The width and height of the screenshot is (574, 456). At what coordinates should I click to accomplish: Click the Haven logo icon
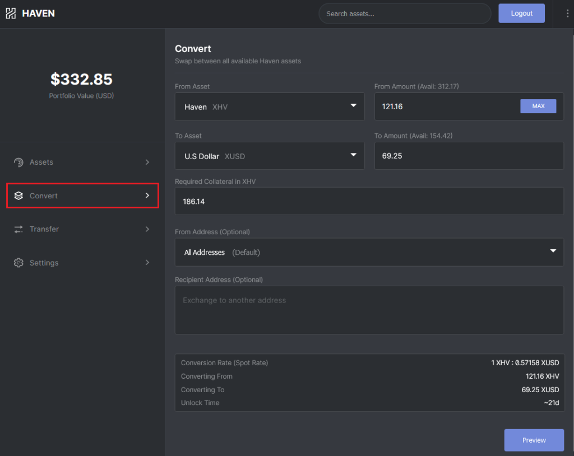click(x=11, y=13)
